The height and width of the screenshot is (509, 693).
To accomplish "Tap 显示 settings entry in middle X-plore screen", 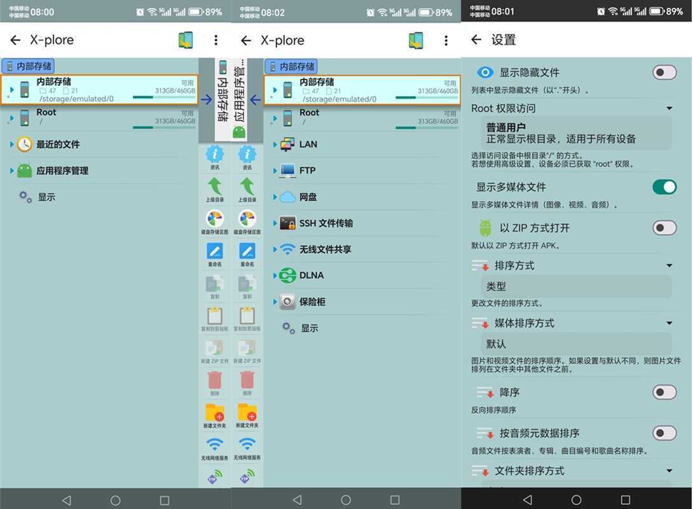I will click(301, 328).
